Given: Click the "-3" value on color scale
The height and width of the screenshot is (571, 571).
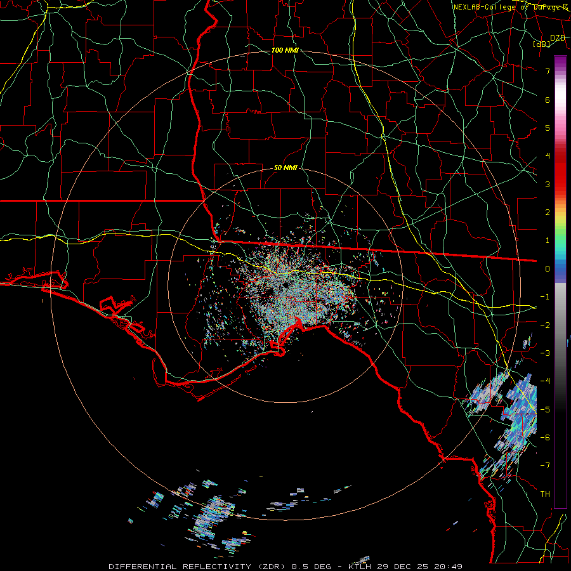Looking at the screenshot, I should tap(545, 353).
